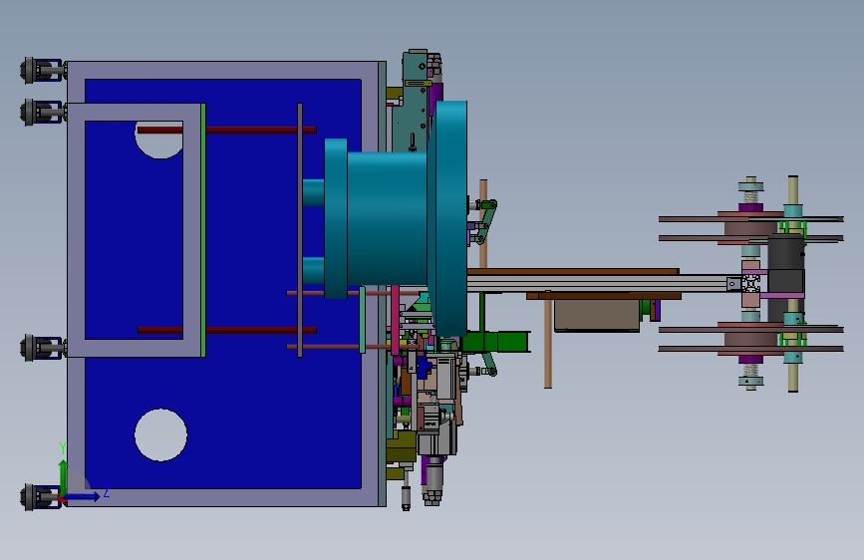Click the green Y axis label
Image resolution: width=864 pixels, height=560 pixels.
click(x=63, y=448)
